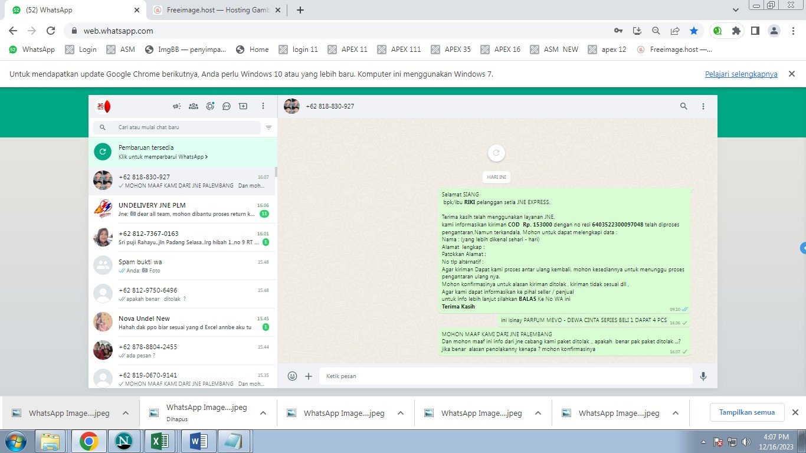This screenshot has width=806, height=453.
Task: Open the 'Nova Undel New' chat
Action: tap(182, 322)
